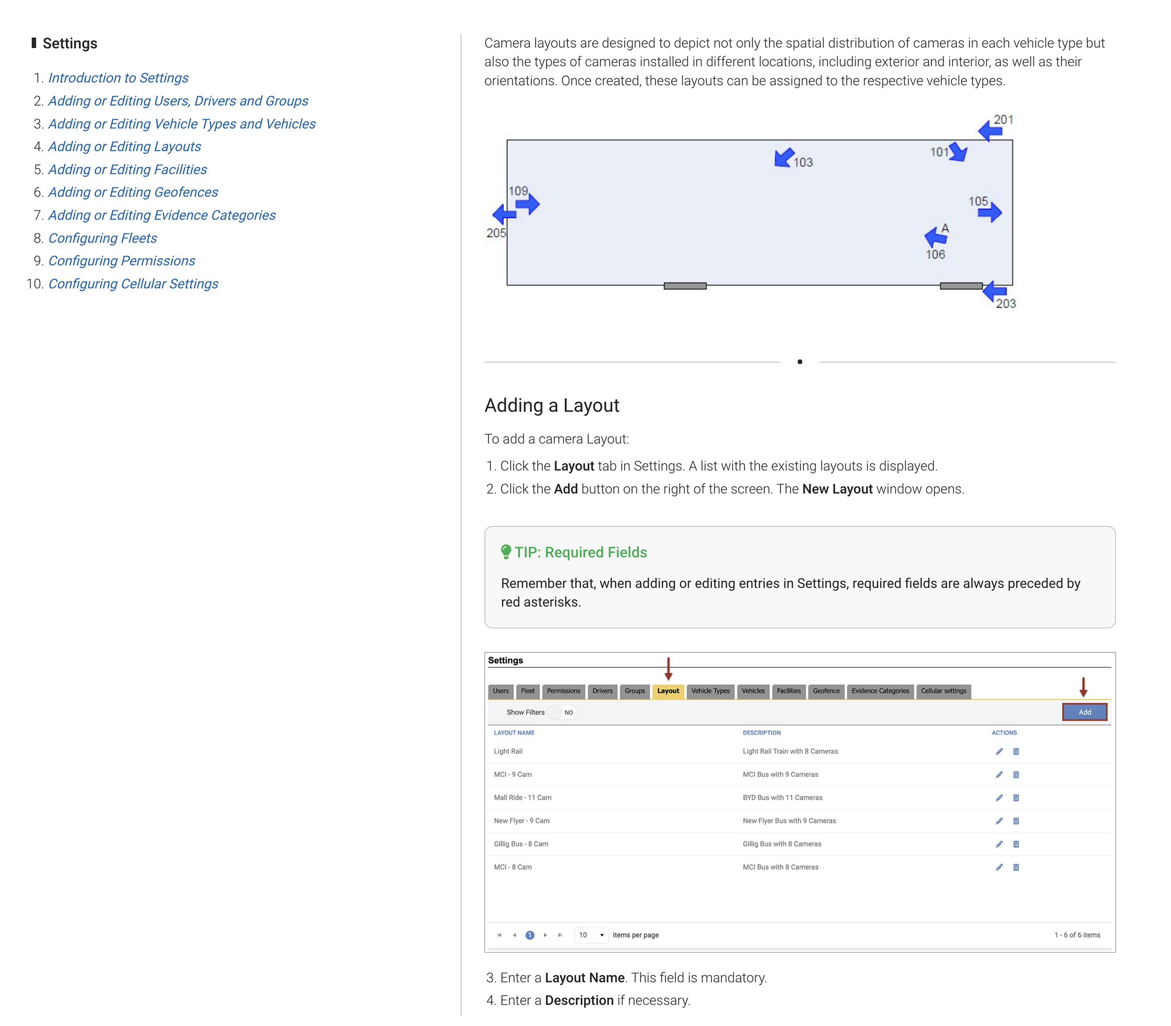This screenshot has width=1171, height=1026.
Task: Open Configuring Cellular Settings link
Action: (x=133, y=284)
